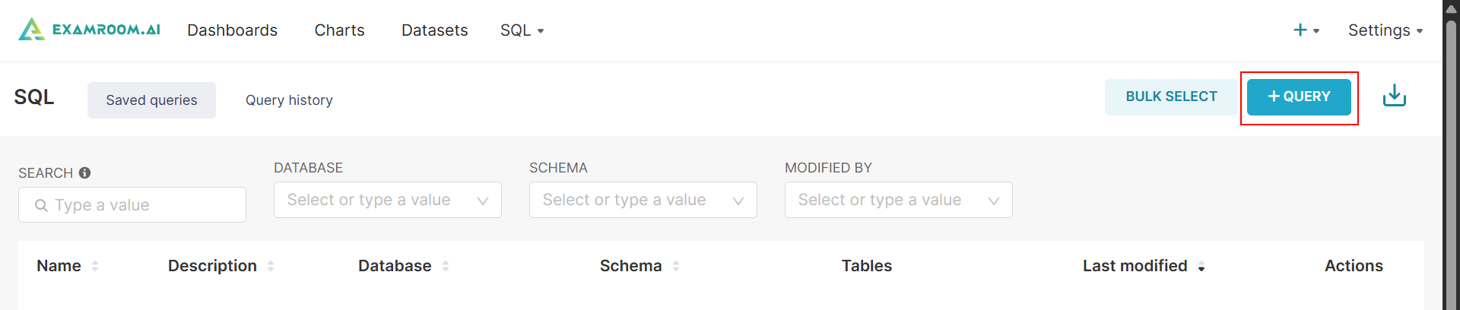The height and width of the screenshot is (310, 1460).
Task: Open the Charts page
Action: pos(339,30)
